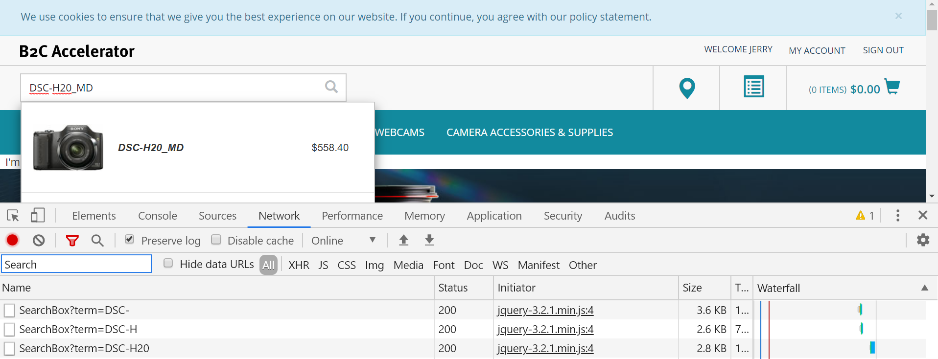Clear the network log
Viewport: 938px width, 359px height.
click(39, 240)
